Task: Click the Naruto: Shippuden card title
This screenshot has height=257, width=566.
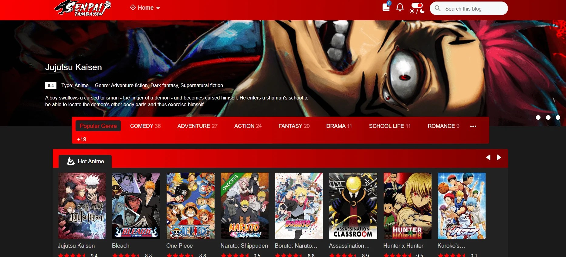Action: (244, 246)
